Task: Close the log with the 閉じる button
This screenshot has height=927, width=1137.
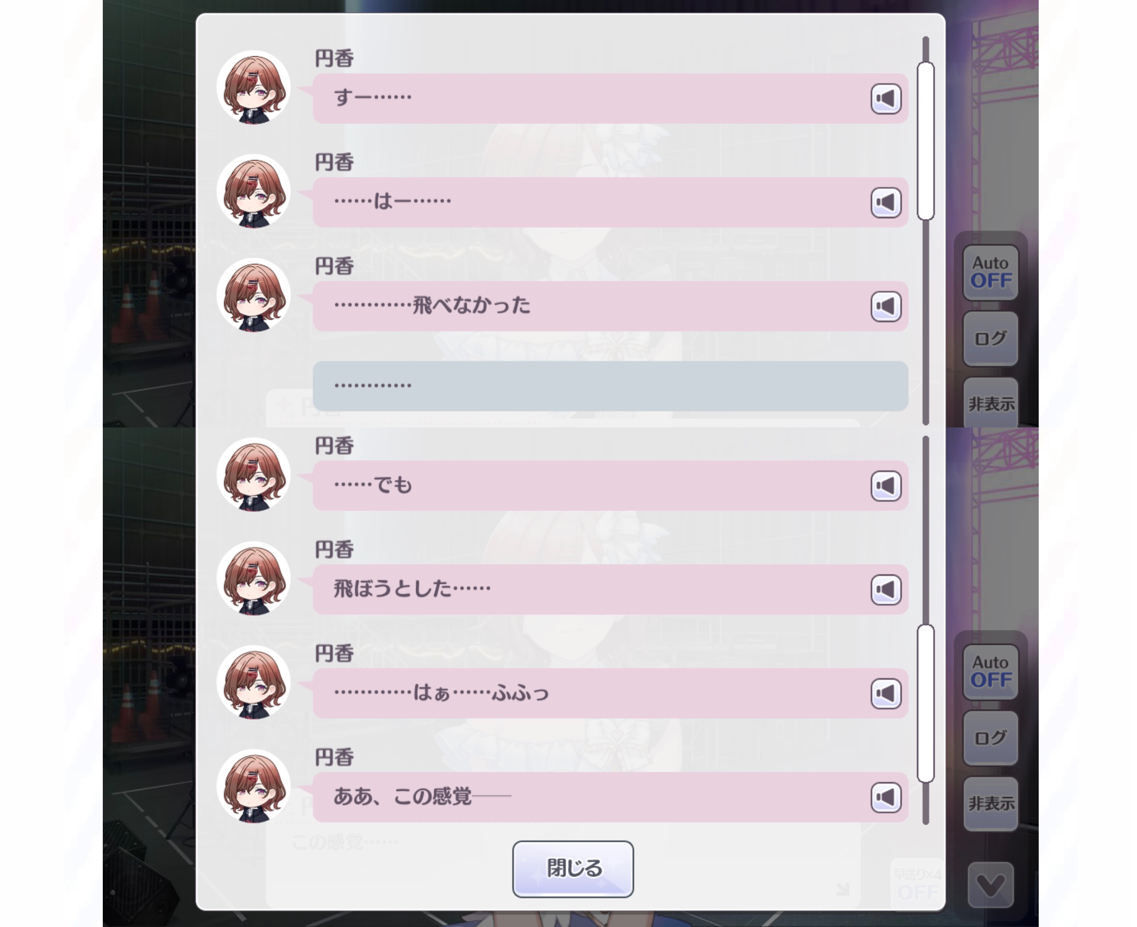Action: pyautogui.click(x=573, y=869)
